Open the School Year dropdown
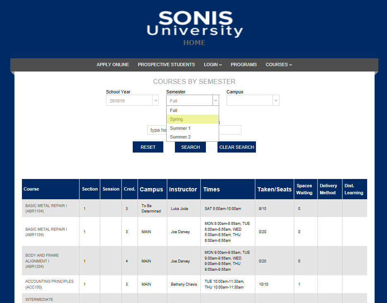 (132, 100)
